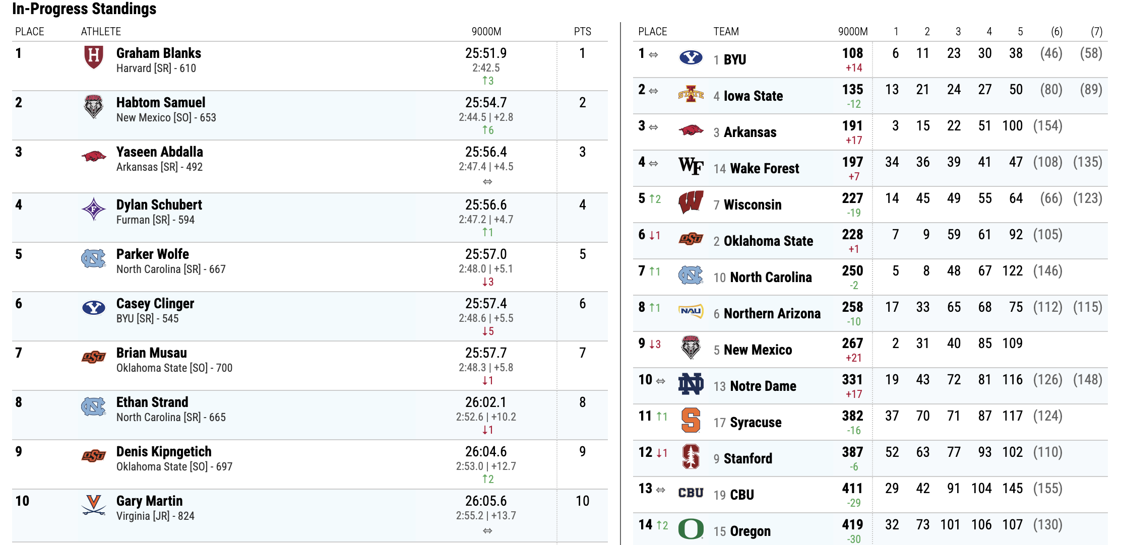The image size is (1121, 545).
Task: Open Northern Arizona team link
Action: pos(772,313)
